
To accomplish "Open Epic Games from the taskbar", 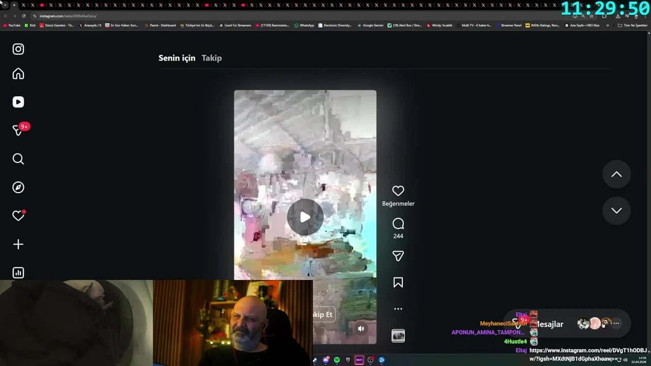I will 348,360.
